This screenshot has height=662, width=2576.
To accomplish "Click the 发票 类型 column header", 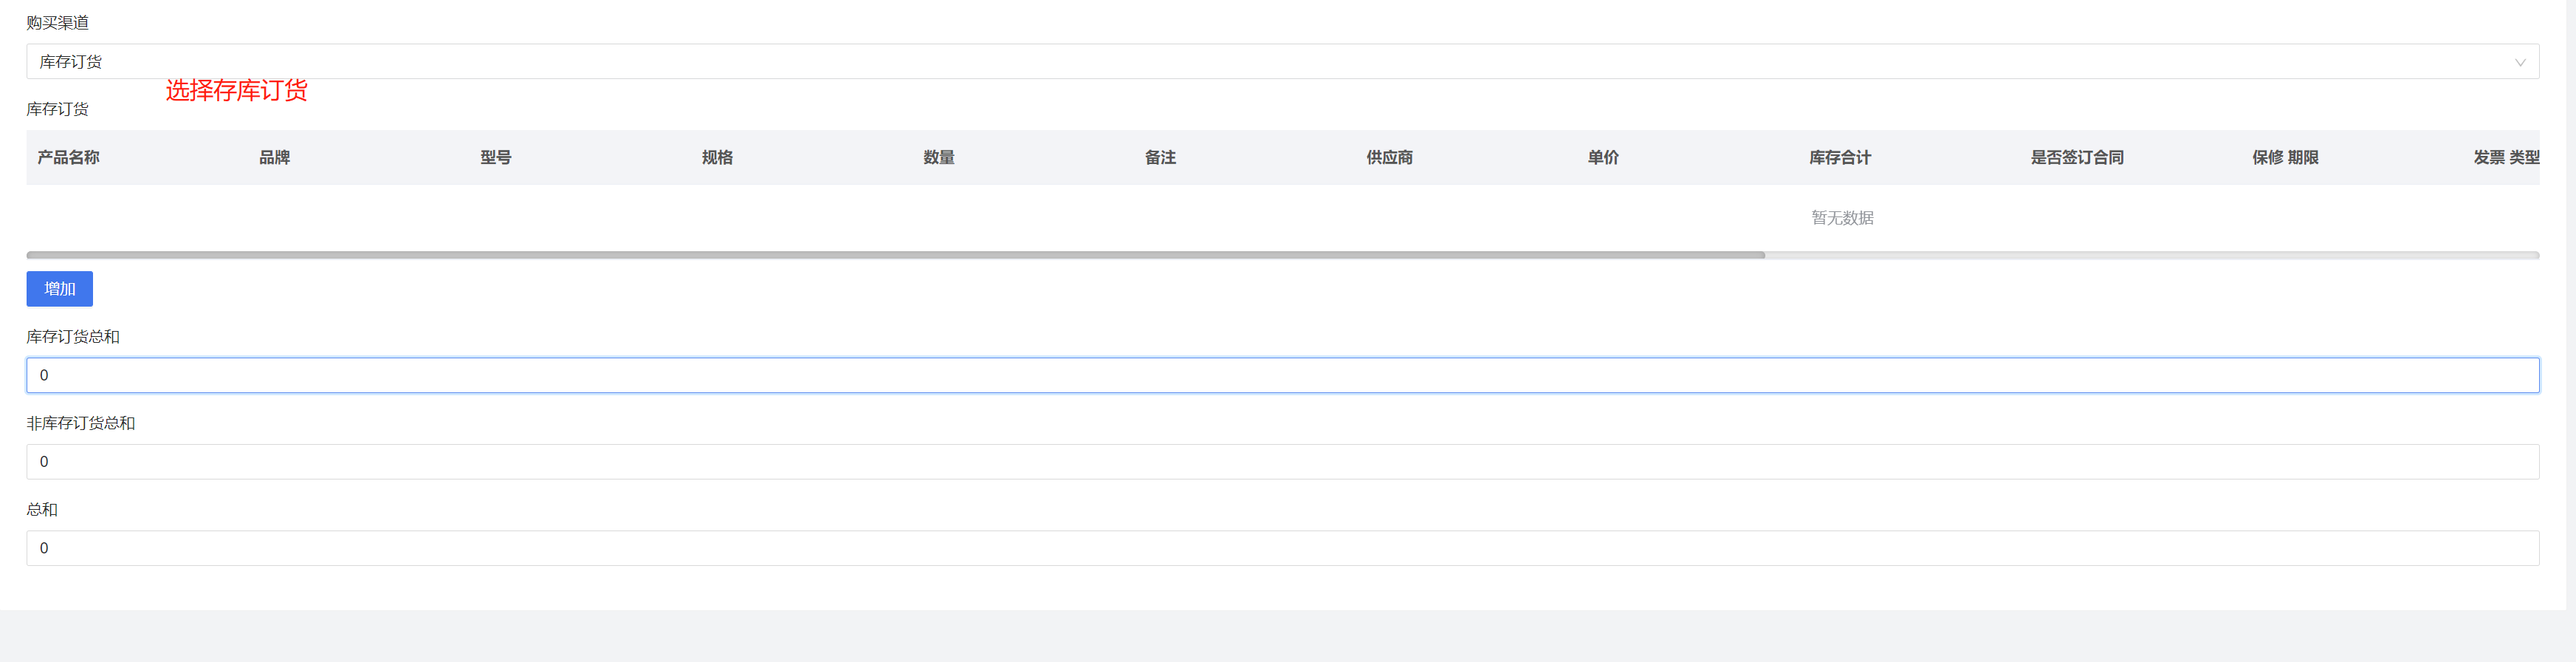I will (x=2506, y=157).
